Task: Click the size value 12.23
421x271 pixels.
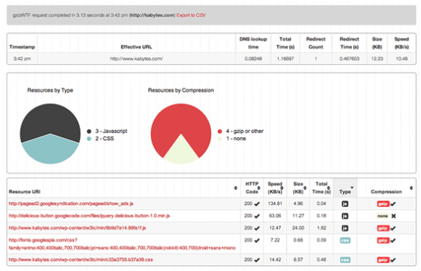Action: pyautogui.click(x=377, y=59)
